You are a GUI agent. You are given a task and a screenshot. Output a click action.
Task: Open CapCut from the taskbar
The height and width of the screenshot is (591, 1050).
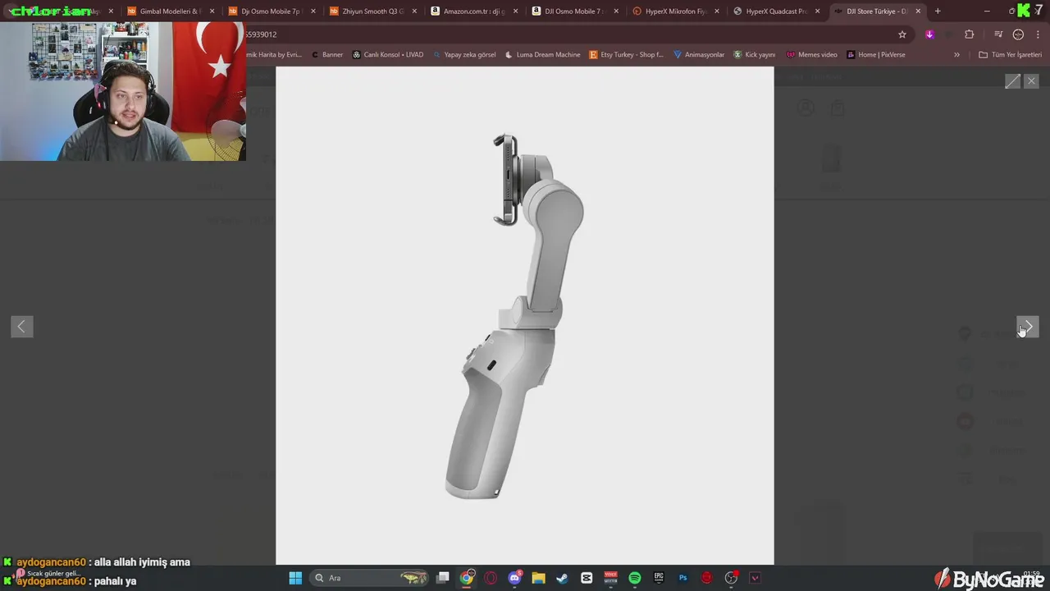click(587, 578)
